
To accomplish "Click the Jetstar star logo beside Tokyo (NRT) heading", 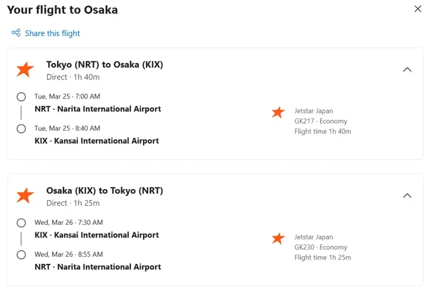I will (25, 70).
